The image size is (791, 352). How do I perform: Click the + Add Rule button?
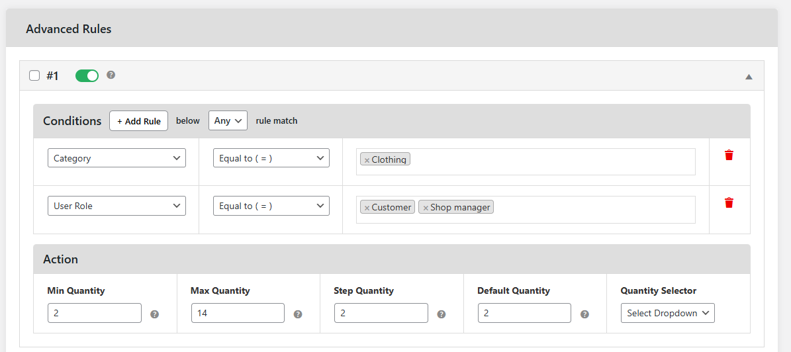tap(139, 121)
